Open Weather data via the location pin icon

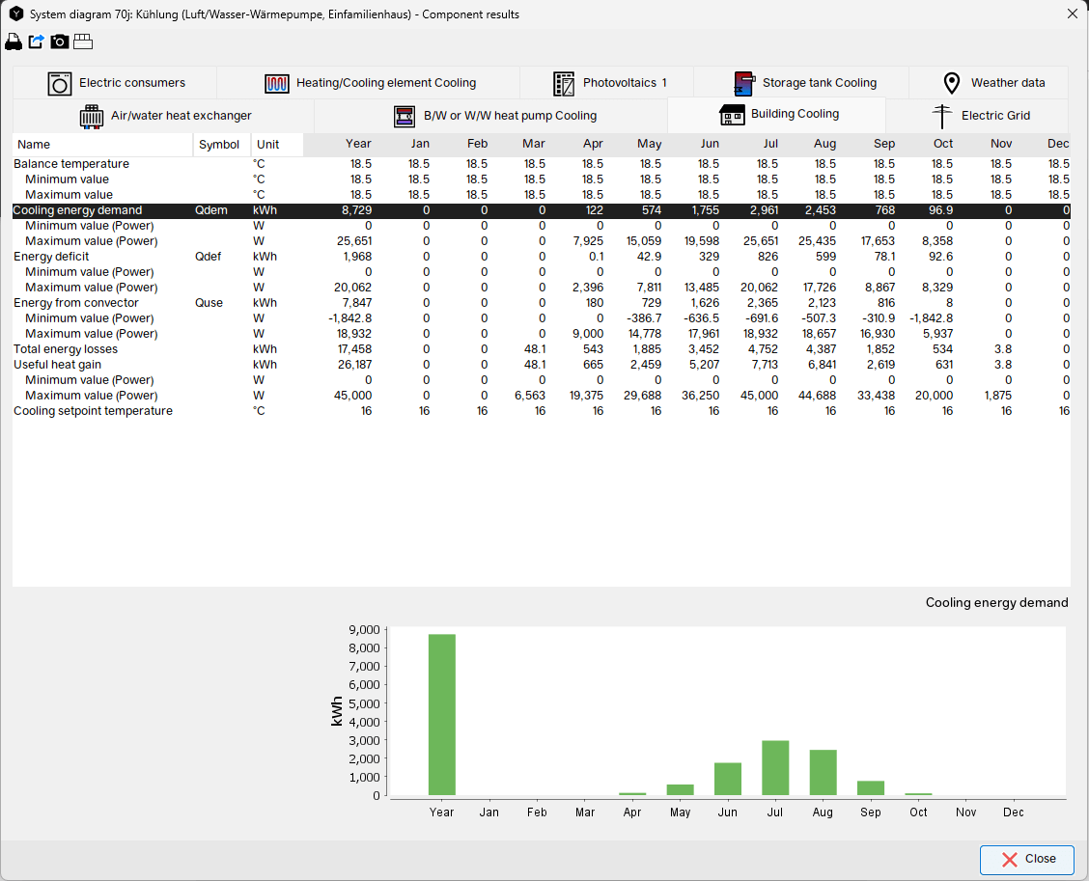952,83
